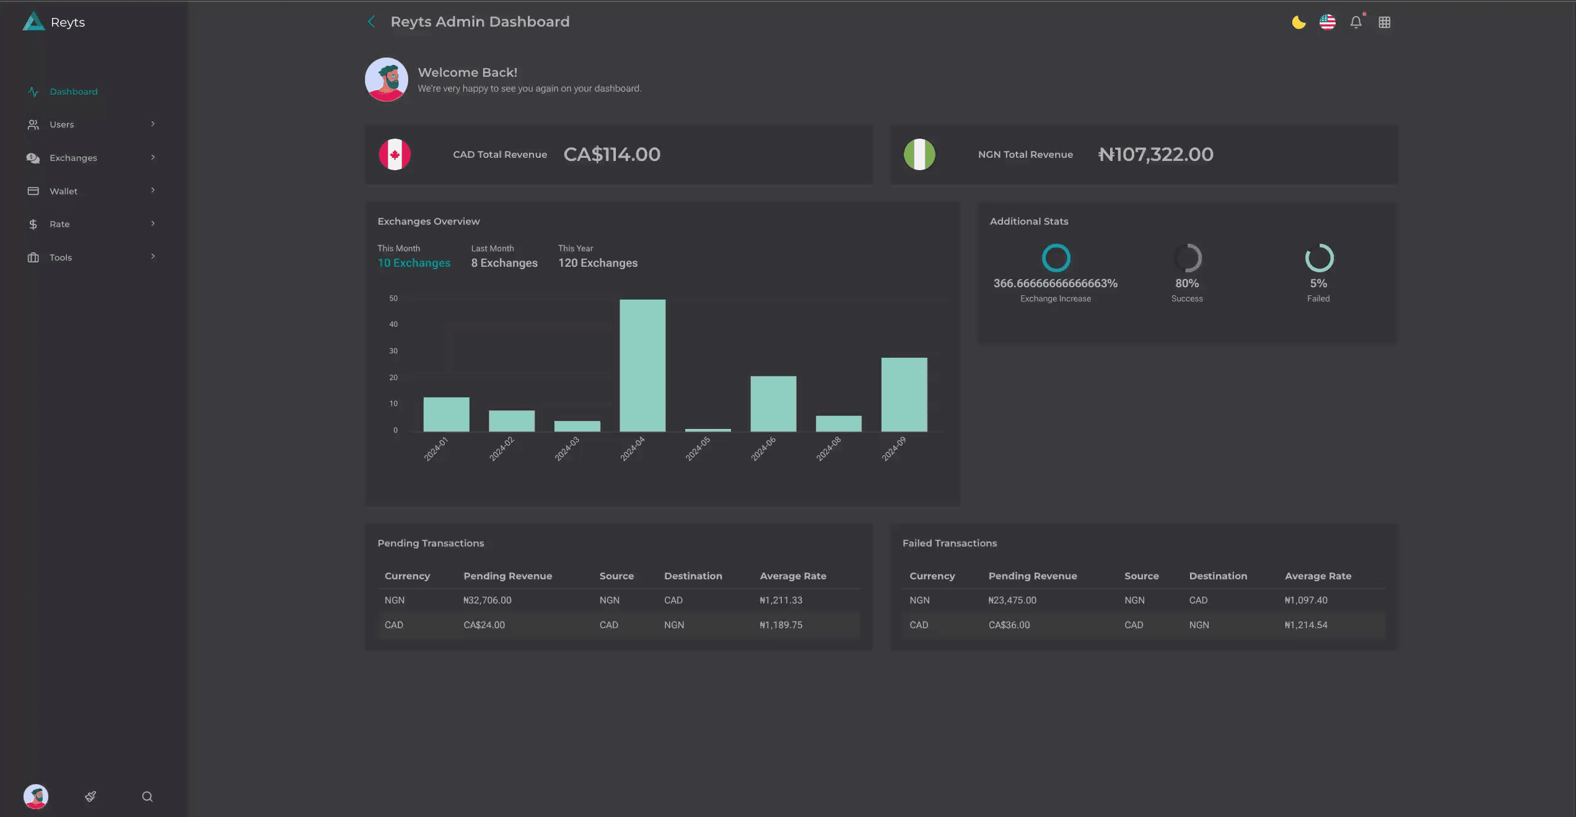
Task: Open the Users section via its people icon
Action: pos(33,124)
